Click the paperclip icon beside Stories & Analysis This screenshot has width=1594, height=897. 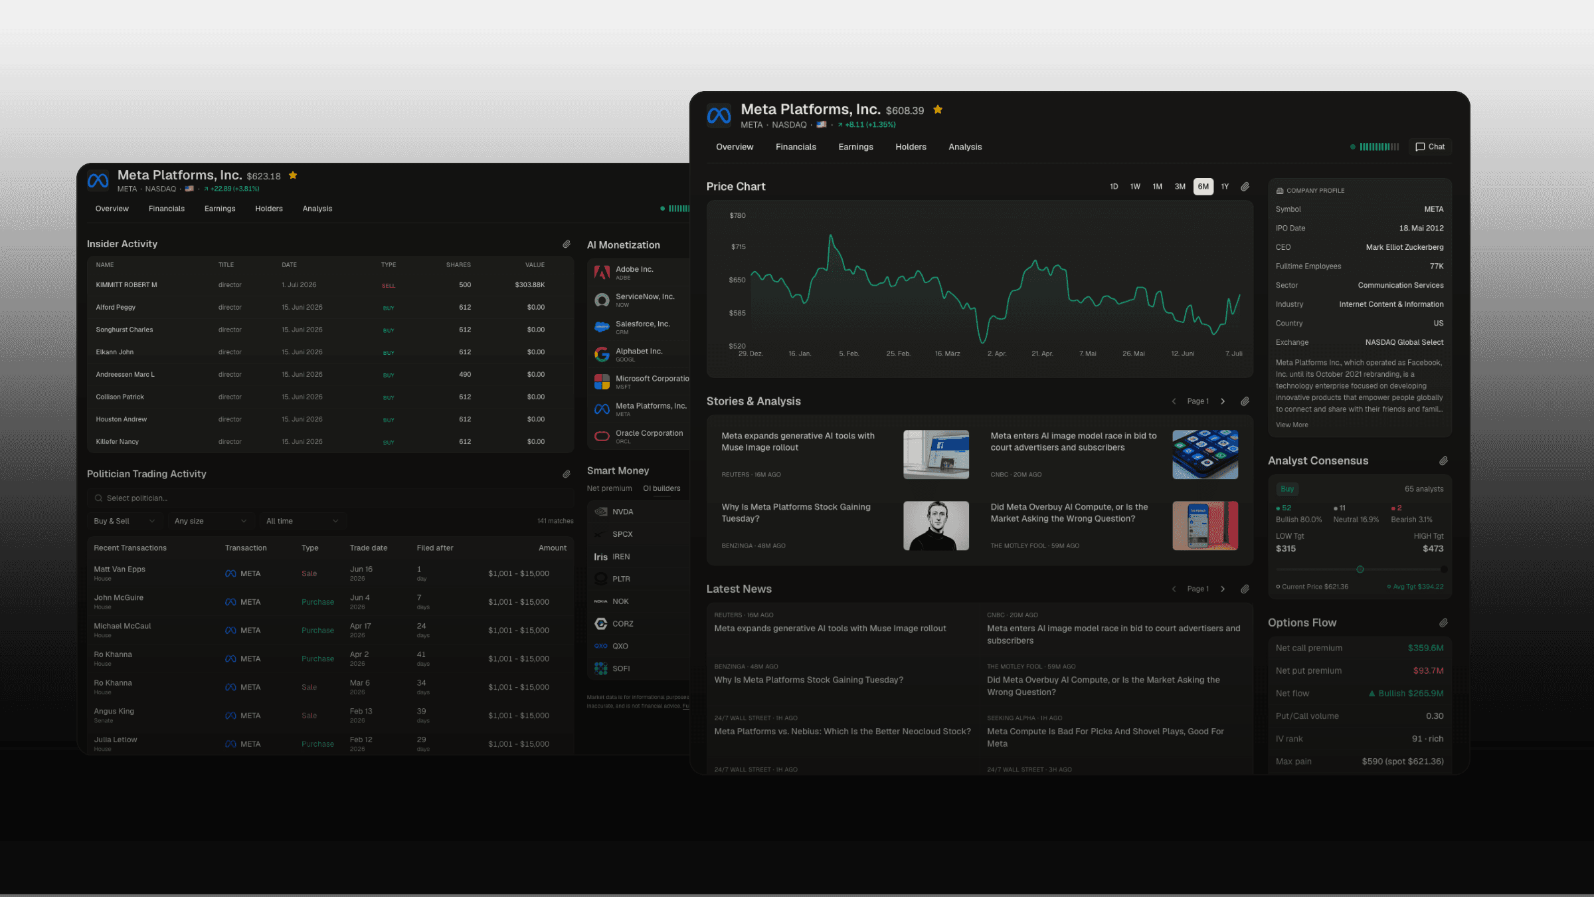click(1245, 401)
